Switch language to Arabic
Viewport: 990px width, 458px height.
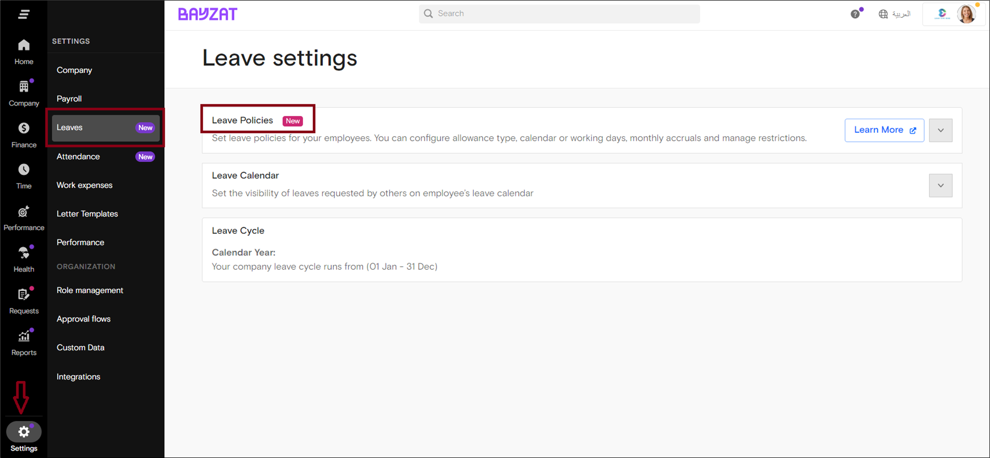coord(895,14)
